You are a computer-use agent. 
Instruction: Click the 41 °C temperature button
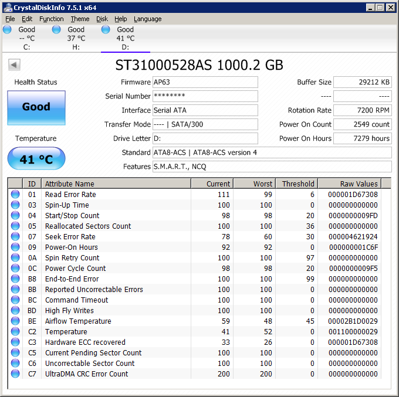point(36,158)
